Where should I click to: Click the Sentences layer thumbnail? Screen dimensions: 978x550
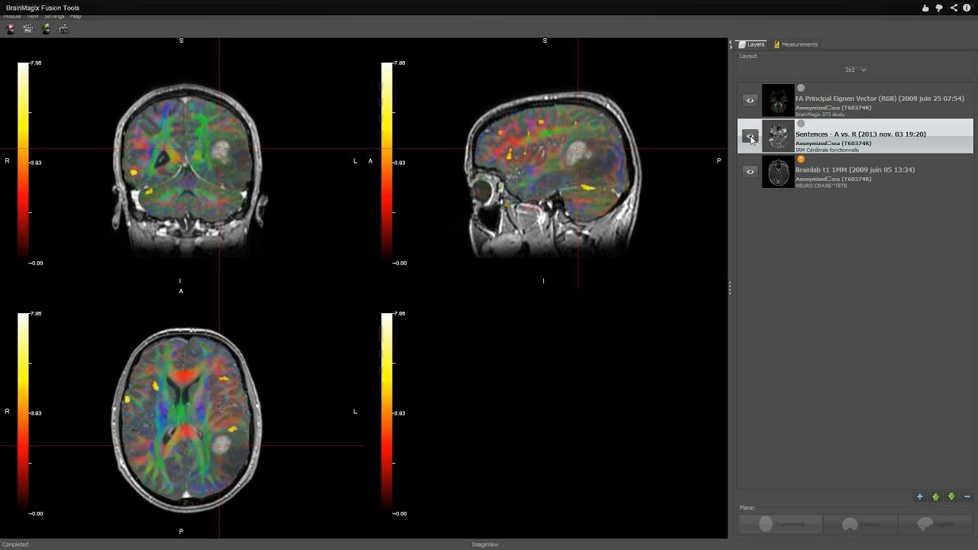778,136
